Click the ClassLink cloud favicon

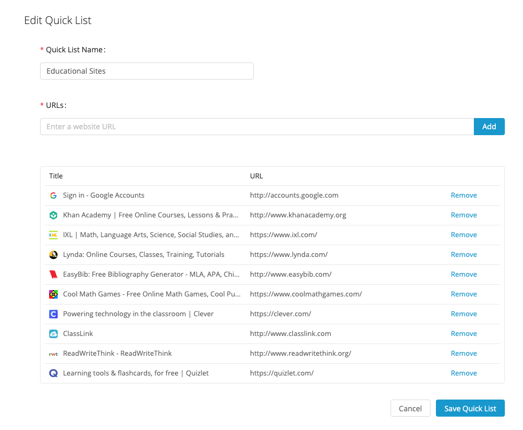tap(53, 334)
